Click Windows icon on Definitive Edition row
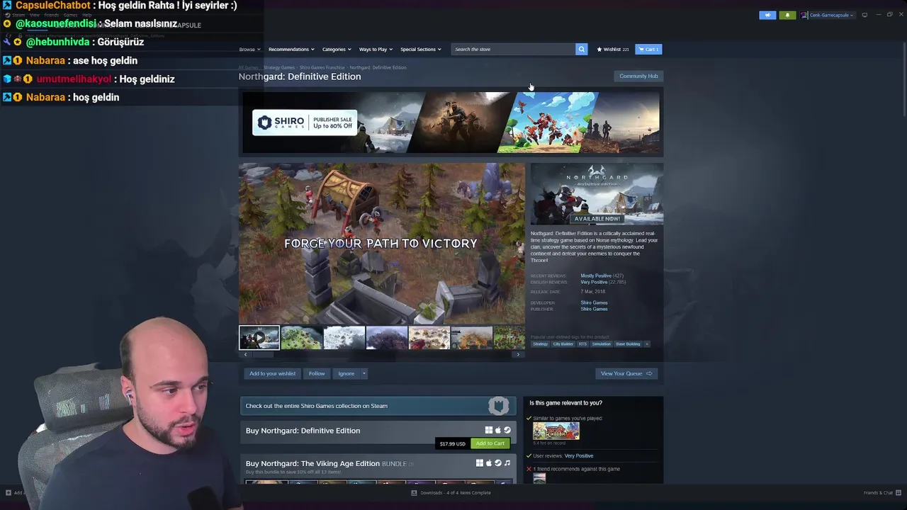The height and width of the screenshot is (510, 907). [x=488, y=430]
